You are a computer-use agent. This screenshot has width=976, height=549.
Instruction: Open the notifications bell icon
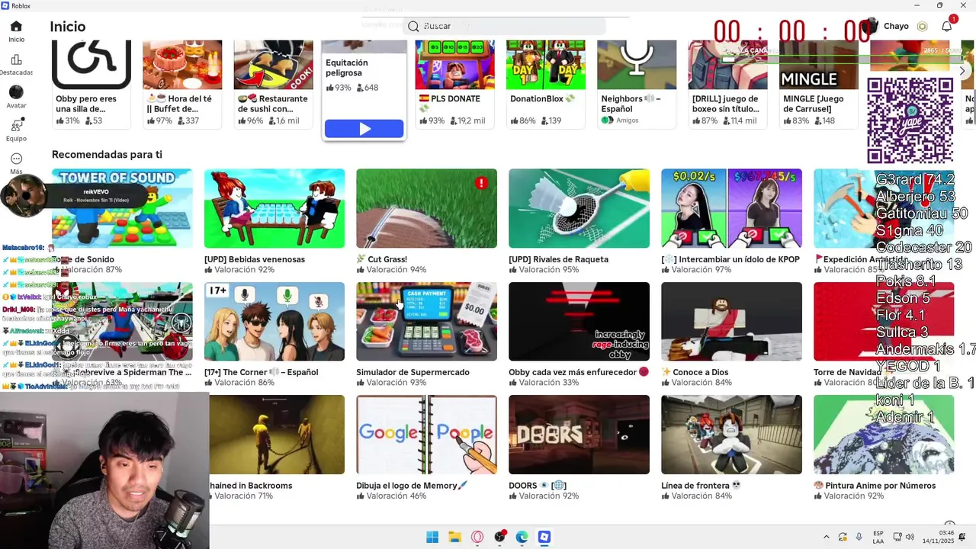(x=946, y=26)
